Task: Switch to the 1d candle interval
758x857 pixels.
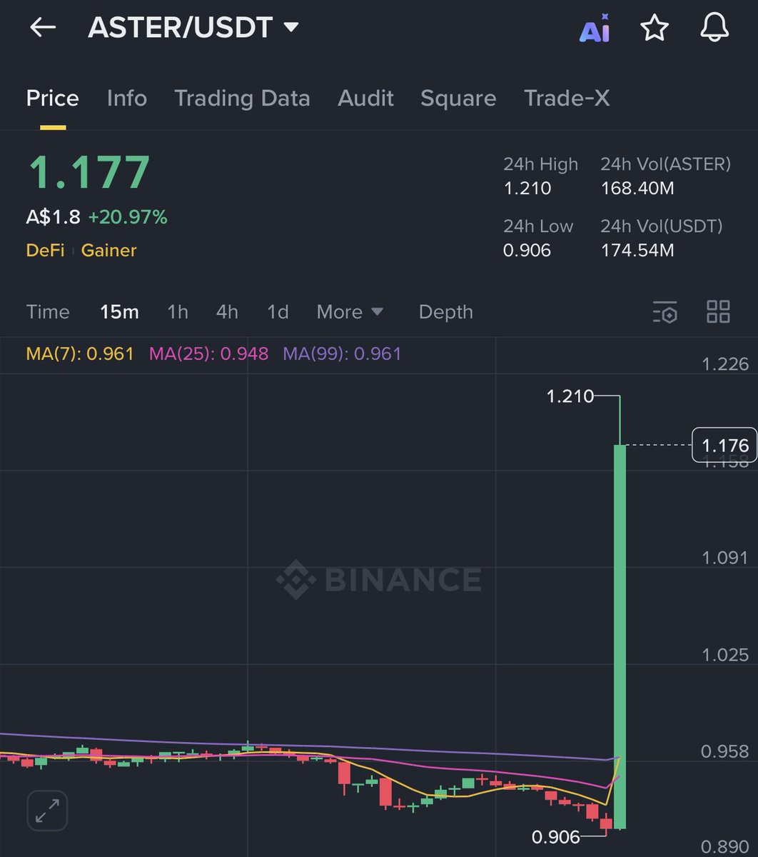Action: (277, 312)
